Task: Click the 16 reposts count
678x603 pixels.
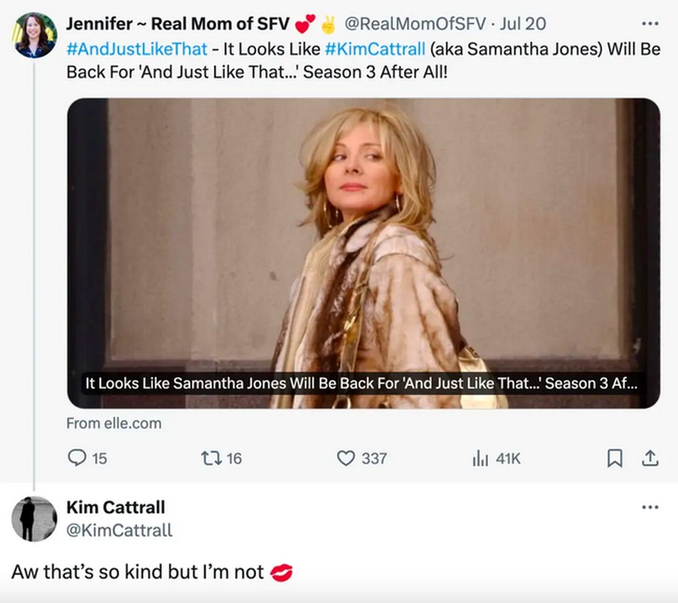Action: click(x=234, y=459)
